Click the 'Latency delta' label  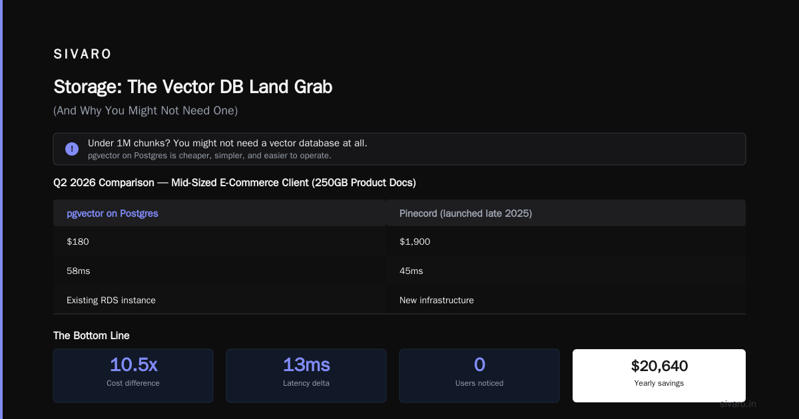(306, 383)
